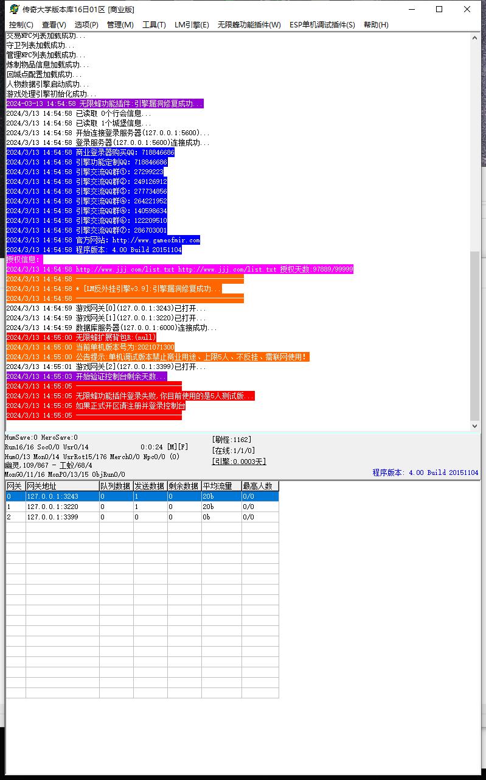The height and width of the screenshot is (780, 486).
Task: Click the 当前单机版本号为:2021071300 log line
Action: [x=90, y=347]
